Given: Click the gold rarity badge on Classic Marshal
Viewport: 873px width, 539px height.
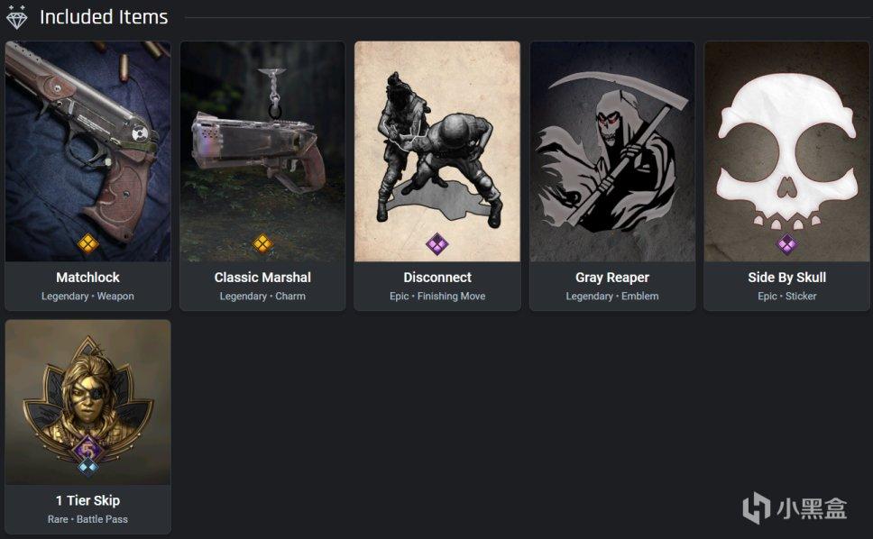Looking at the screenshot, I should tap(262, 243).
